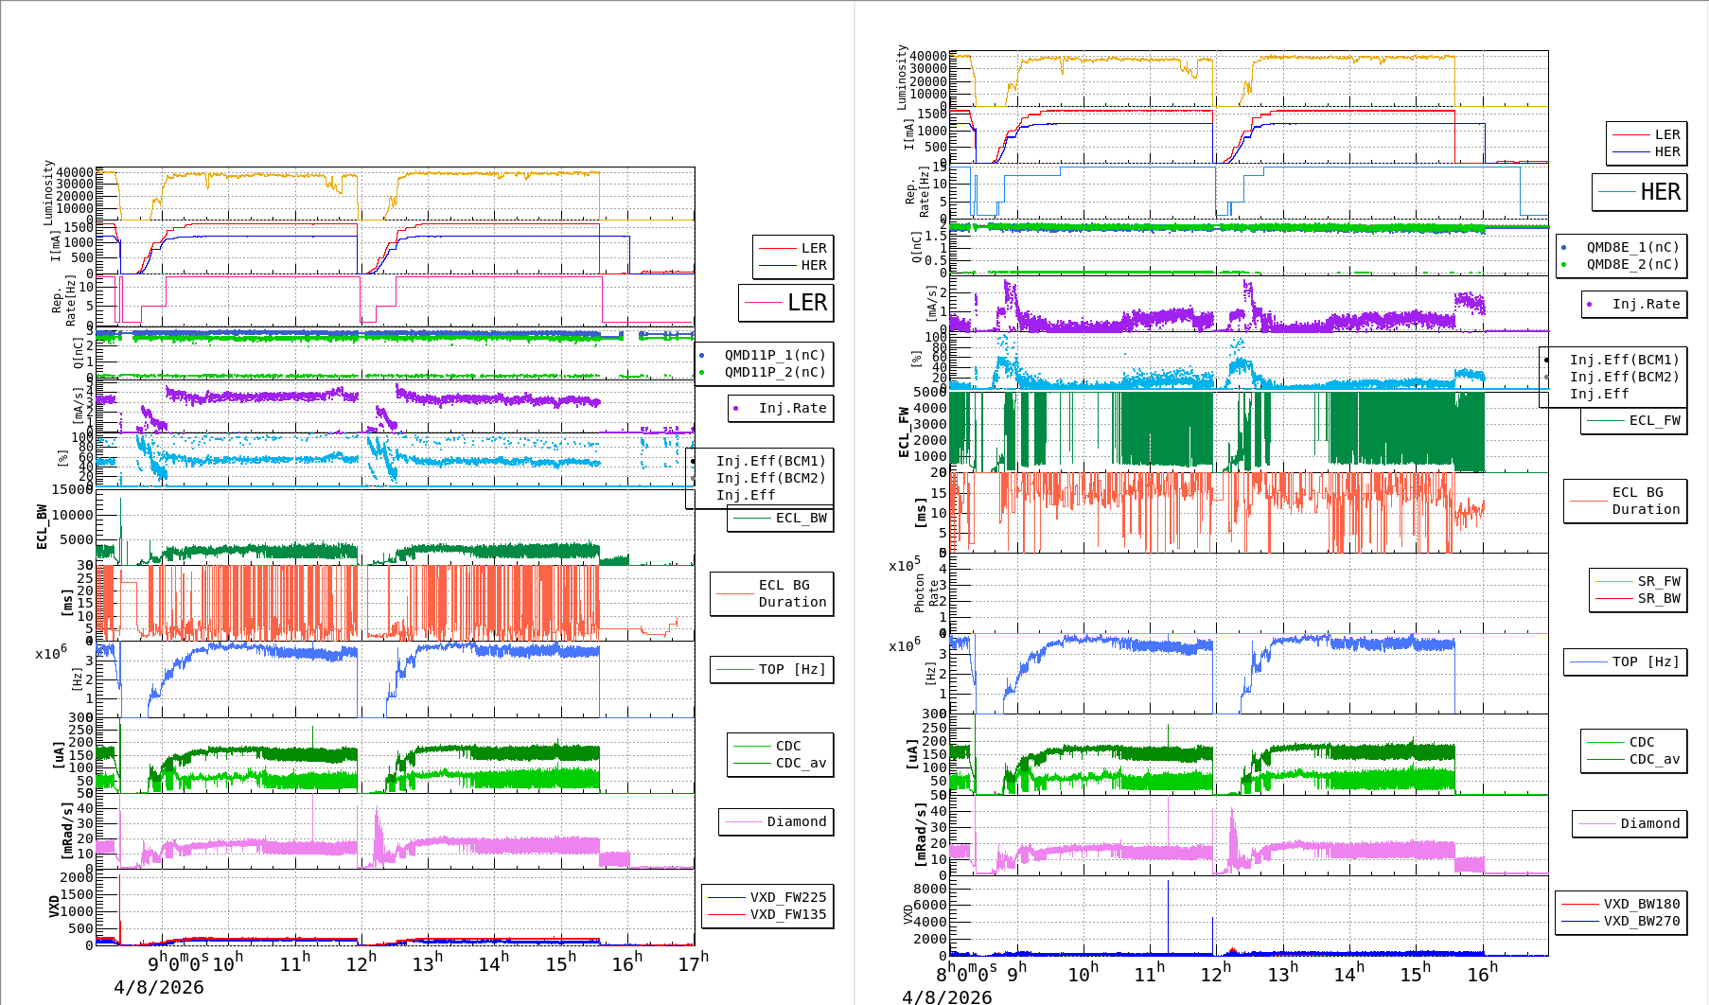
Task: Click the 8h0m0s time axis label
Action: [965, 974]
